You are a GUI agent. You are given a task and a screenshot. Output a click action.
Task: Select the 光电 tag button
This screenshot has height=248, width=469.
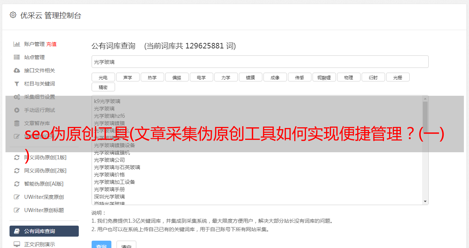(x=103, y=77)
